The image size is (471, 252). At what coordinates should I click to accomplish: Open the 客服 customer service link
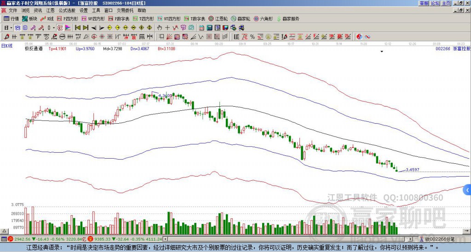coord(424,3)
